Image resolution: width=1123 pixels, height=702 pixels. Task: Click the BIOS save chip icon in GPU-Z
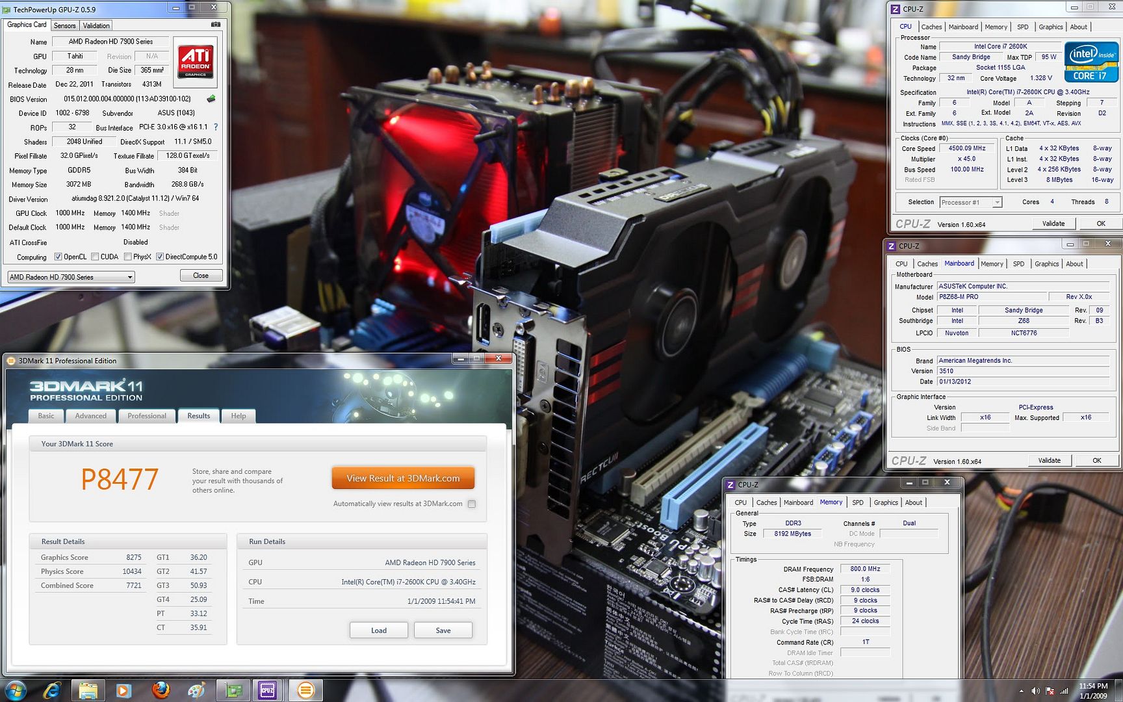[211, 99]
